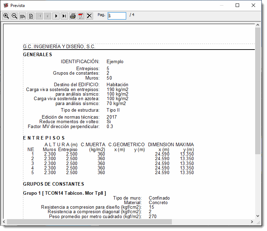The image size is (267, 231).
Task: Select the full page view icon
Action: coord(31,16)
